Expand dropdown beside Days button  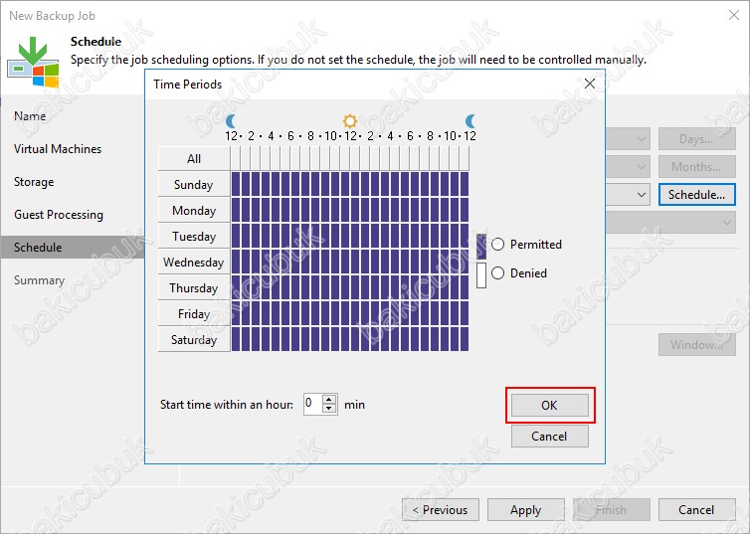pos(642,139)
